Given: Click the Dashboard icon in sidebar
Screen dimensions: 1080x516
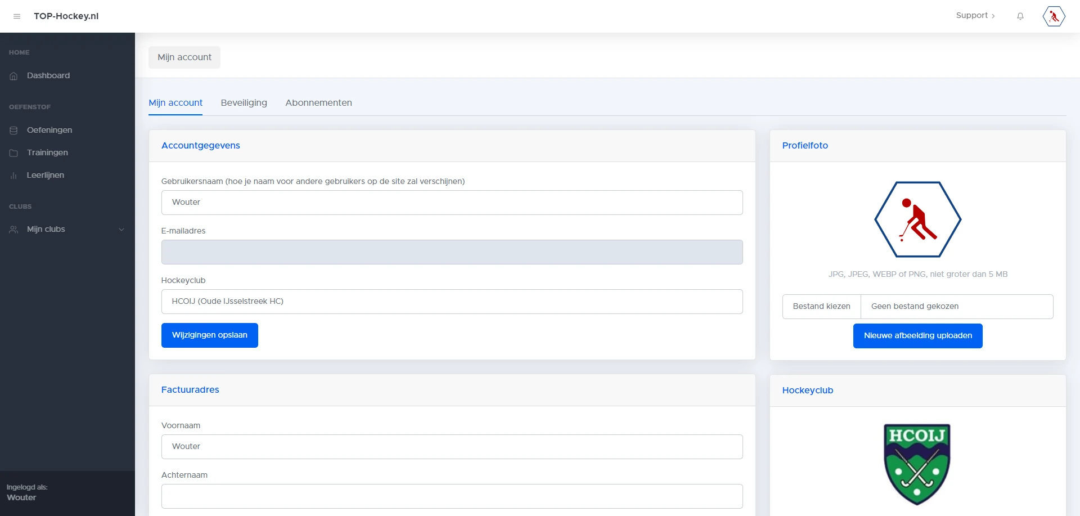Looking at the screenshot, I should (13, 75).
